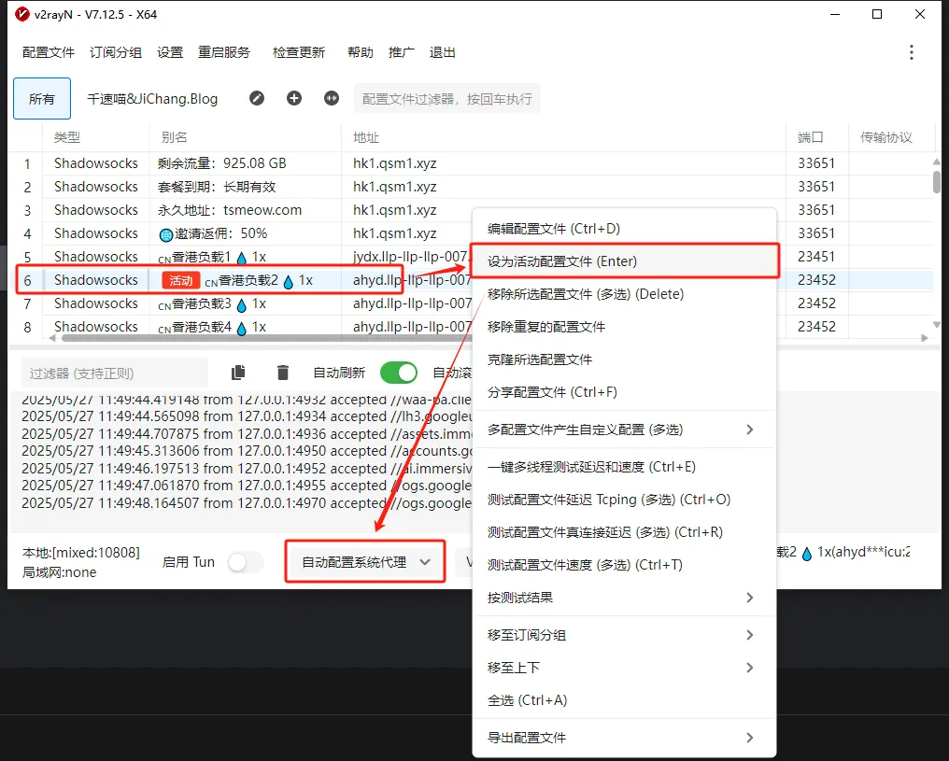The width and height of the screenshot is (949, 761).
Task: Open the 配置文件 menu
Action: pyautogui.click(x=49, y=52)
